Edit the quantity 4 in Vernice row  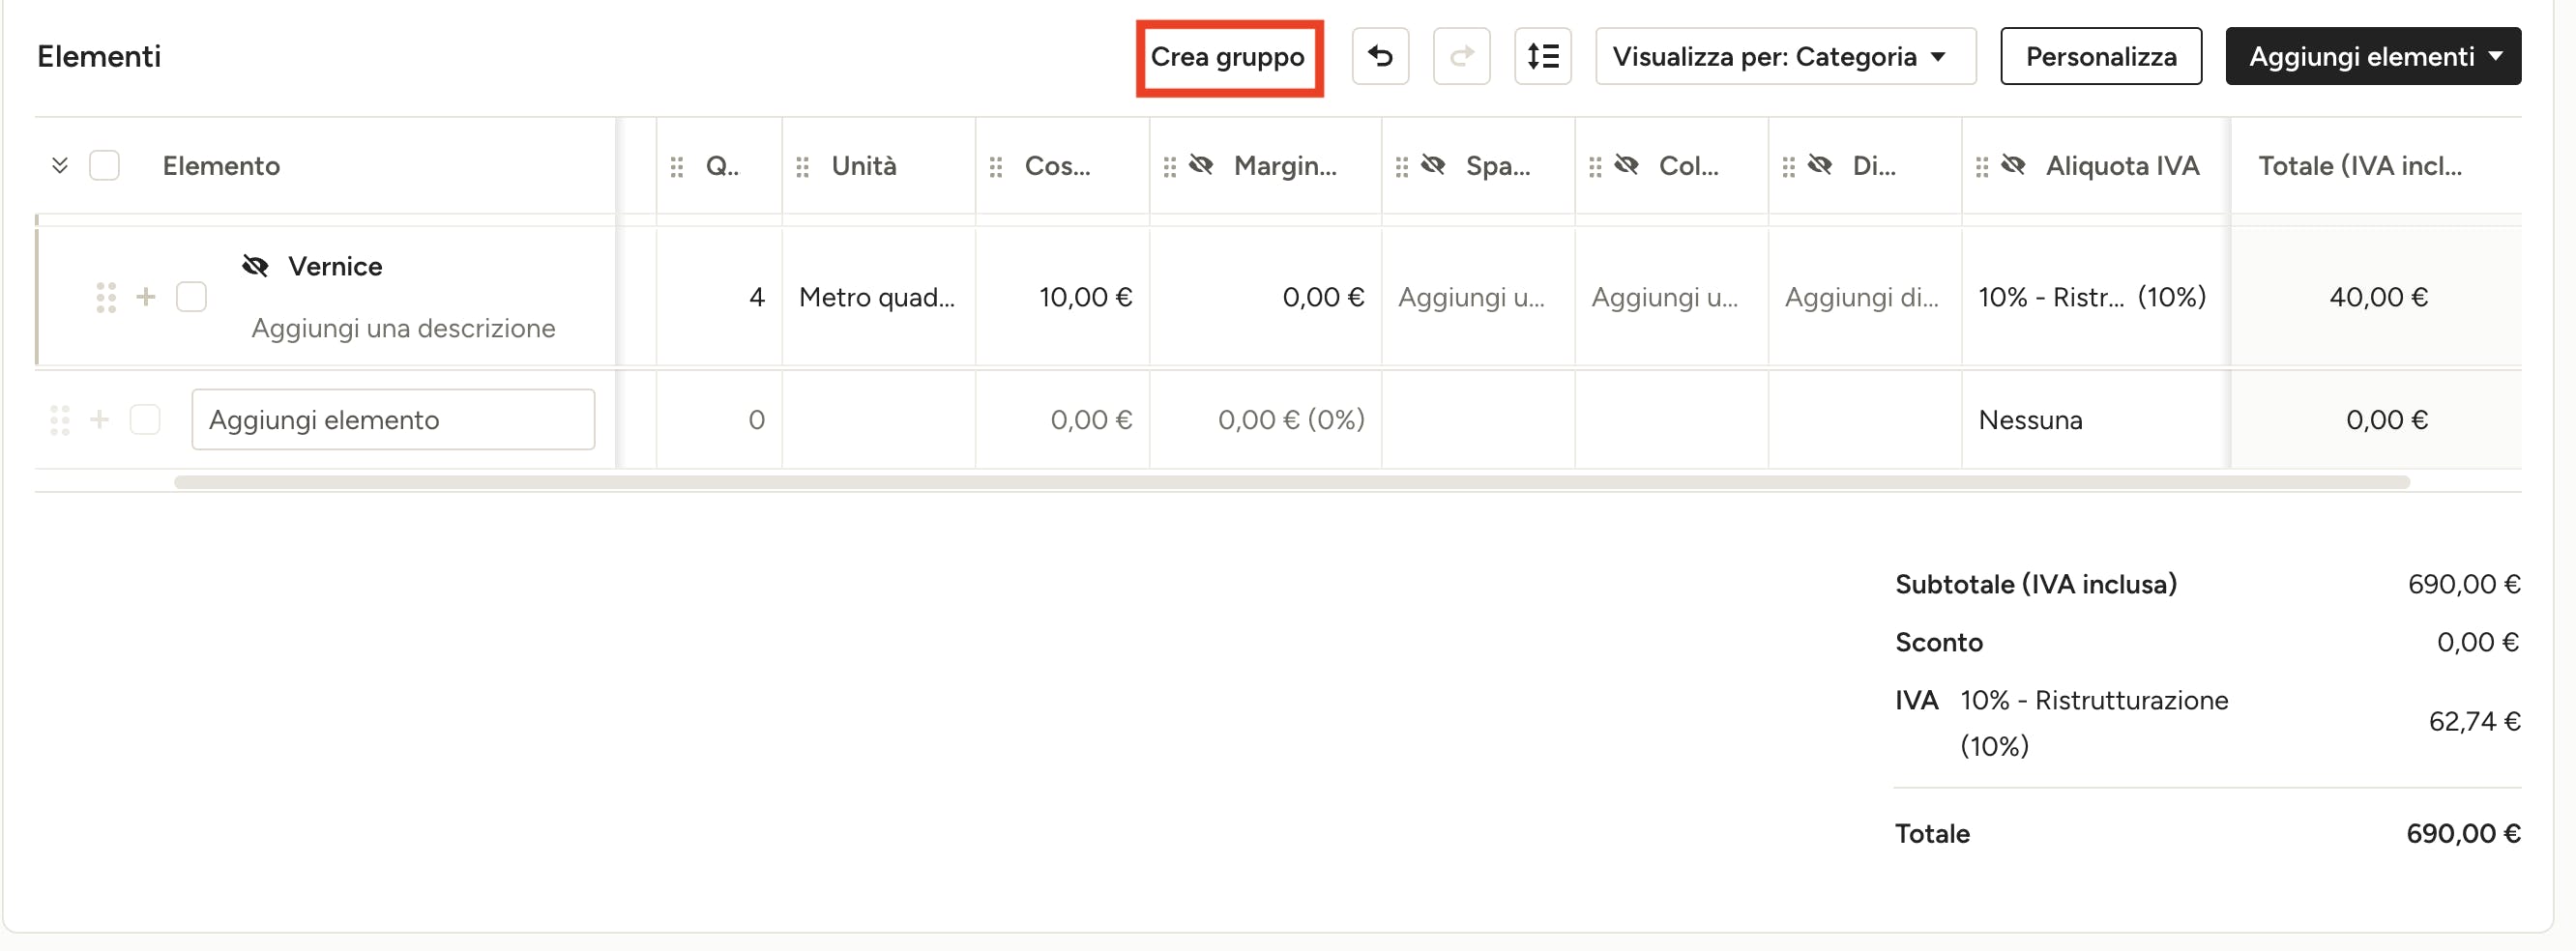[719, 297]
